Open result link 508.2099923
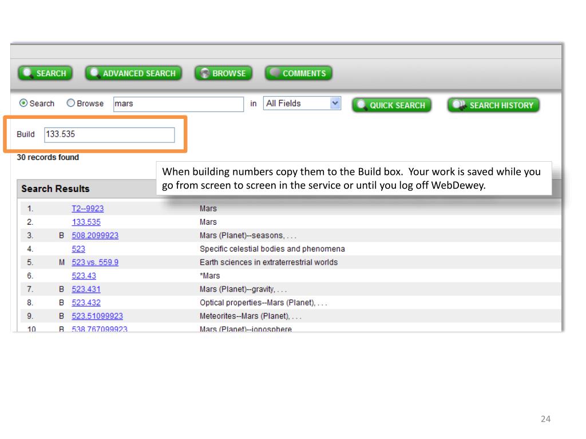This screenshot has height=439, width=586. (x=96, y=236)
